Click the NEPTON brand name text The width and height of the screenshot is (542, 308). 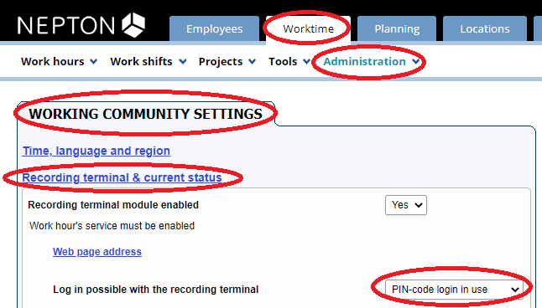coord(66,26)
